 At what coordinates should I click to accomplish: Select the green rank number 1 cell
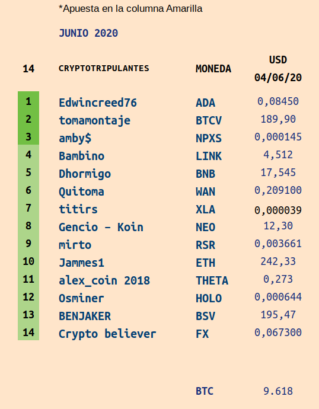coord(28,101)
